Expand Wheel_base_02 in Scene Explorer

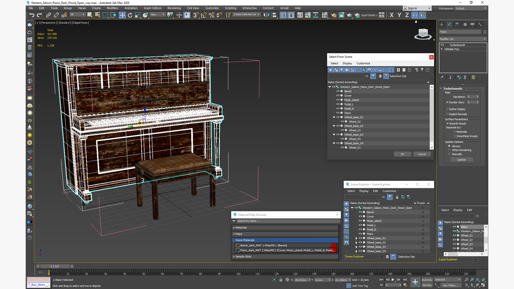(356, 242)
